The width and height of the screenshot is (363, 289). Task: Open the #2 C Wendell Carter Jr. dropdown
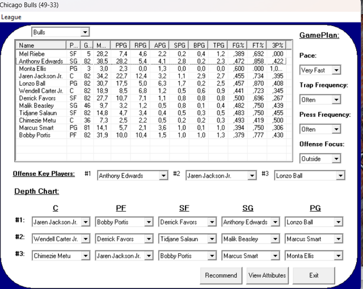[61, 239]
